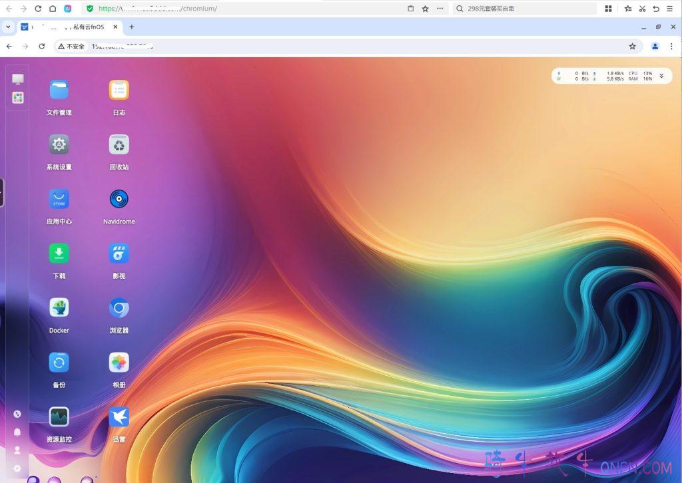Open the tab list dropdown arrow
Screen dimensions: 682x483
[7, 27]
